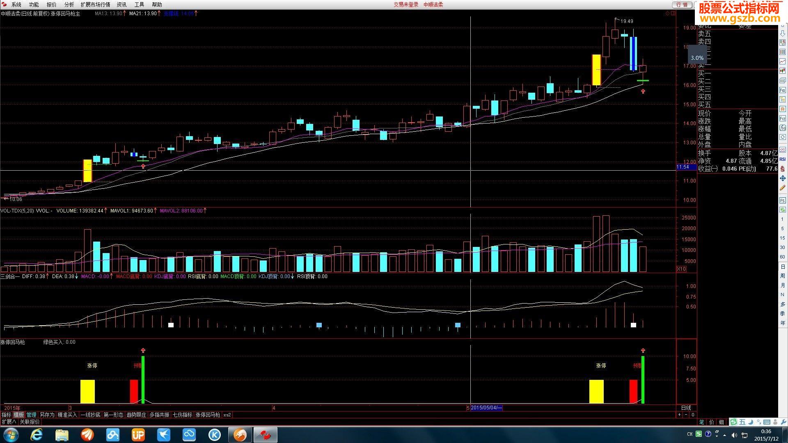This screenshot has height=443, width=788.
Task: Switch to the 笔 tick tab
Action: coord(701,422)
